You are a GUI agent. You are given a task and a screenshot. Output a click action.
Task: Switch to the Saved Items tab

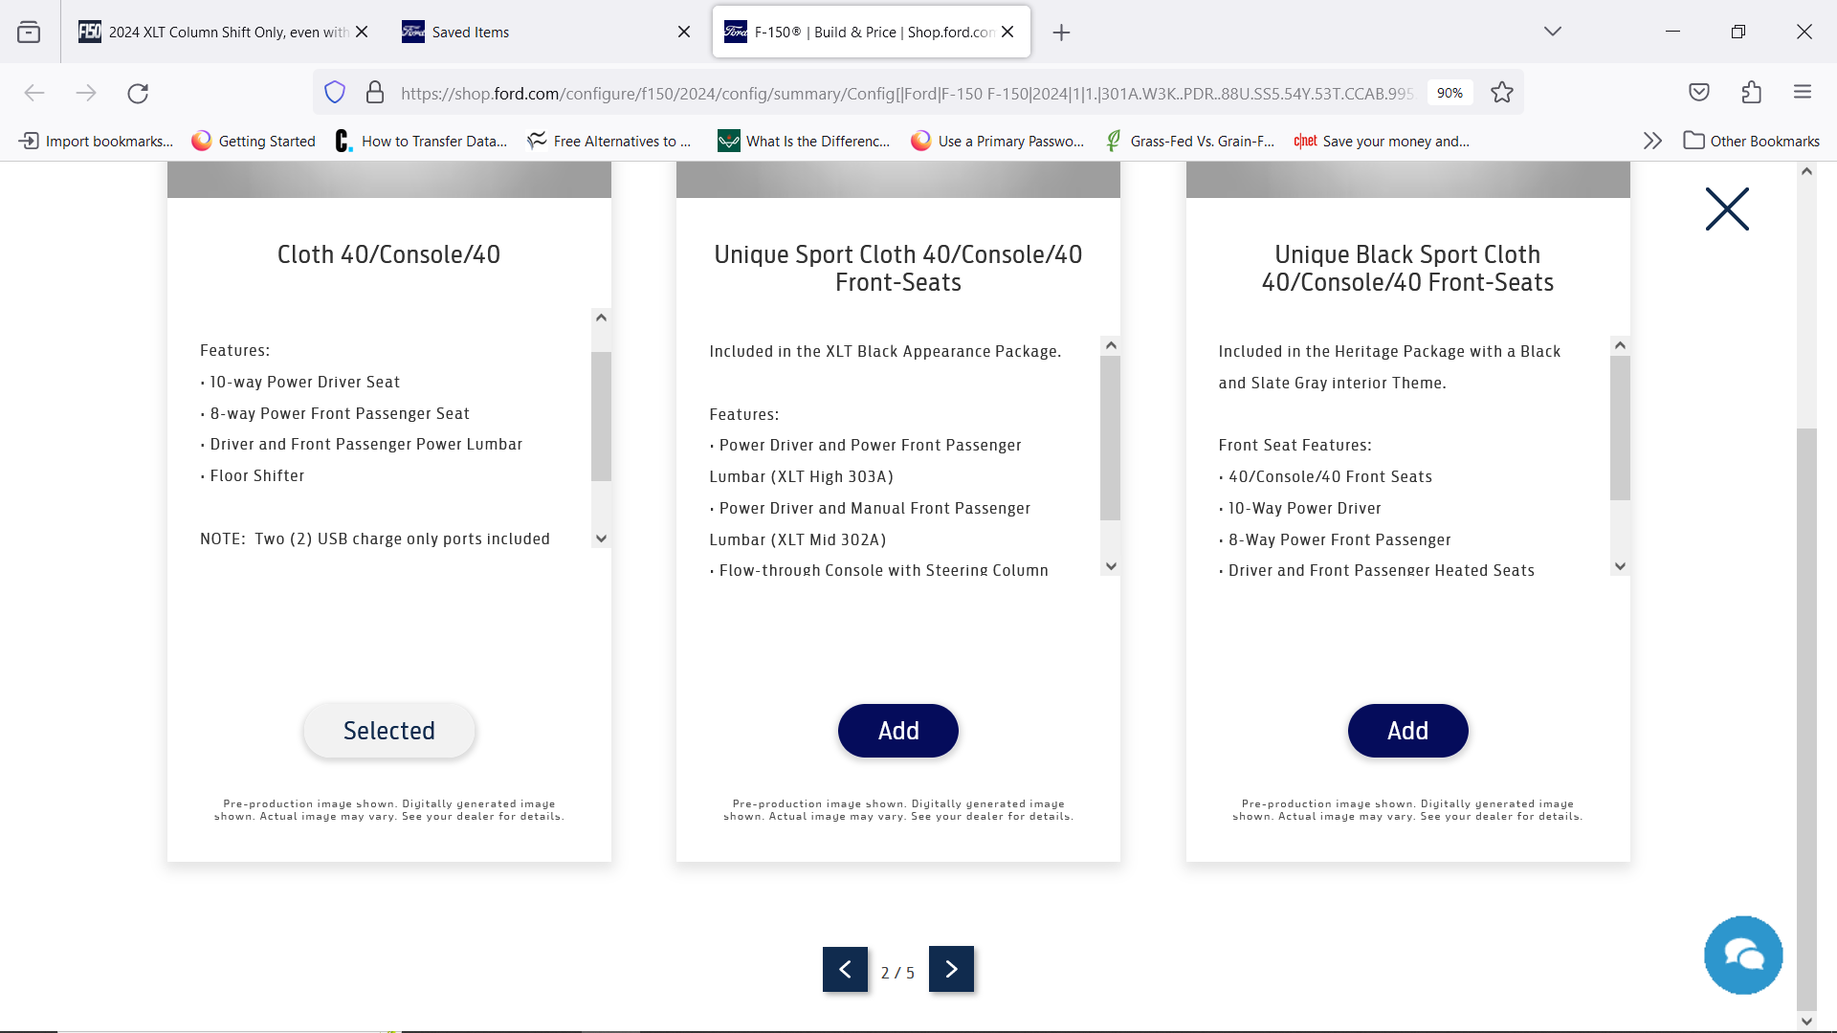click(x=469, y=32)
